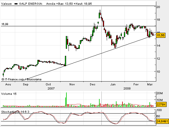Screen dimensions: 169x127
Task: Click the yellow '24,8491' stochastic value tag
Action: (x=162, y=121)
